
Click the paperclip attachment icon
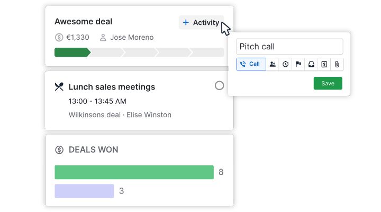[337, 64]
